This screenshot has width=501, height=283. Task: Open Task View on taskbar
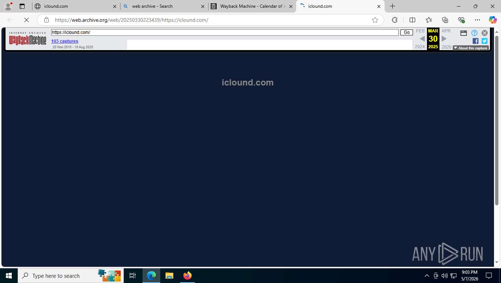[x=133, y=276]
